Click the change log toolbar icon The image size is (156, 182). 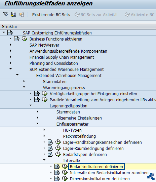[x=22, y=15]
